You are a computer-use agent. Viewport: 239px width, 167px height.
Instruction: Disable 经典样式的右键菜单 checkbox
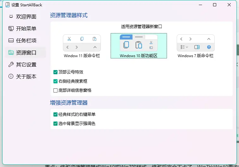point(55,114)
